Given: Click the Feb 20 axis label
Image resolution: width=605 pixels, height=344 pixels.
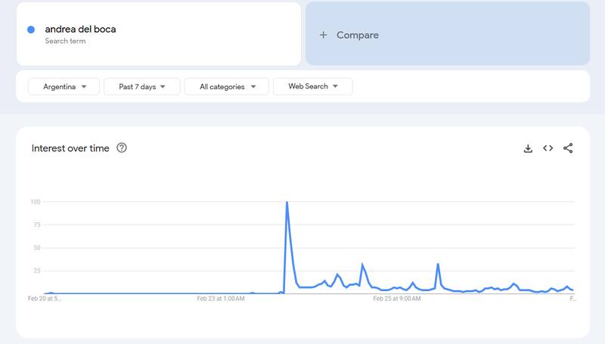Looking at the screenshot, I should pyautogui.click(x=45, y=299).
